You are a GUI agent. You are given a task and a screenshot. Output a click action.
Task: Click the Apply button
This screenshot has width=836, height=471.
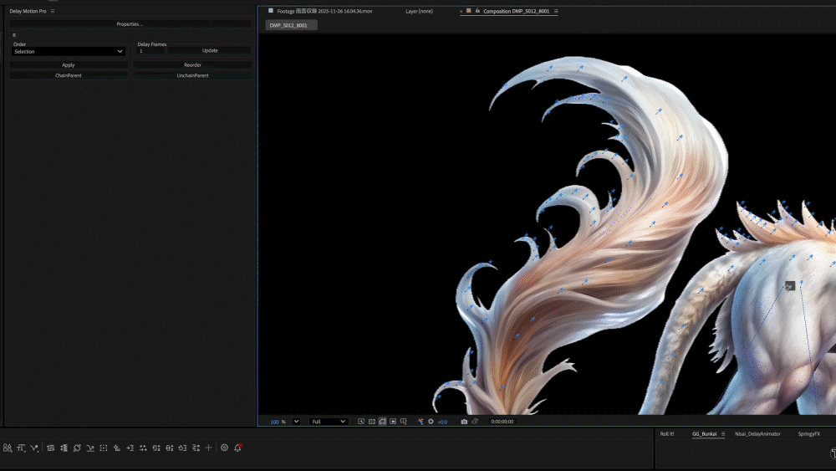[x=69, y=64]
